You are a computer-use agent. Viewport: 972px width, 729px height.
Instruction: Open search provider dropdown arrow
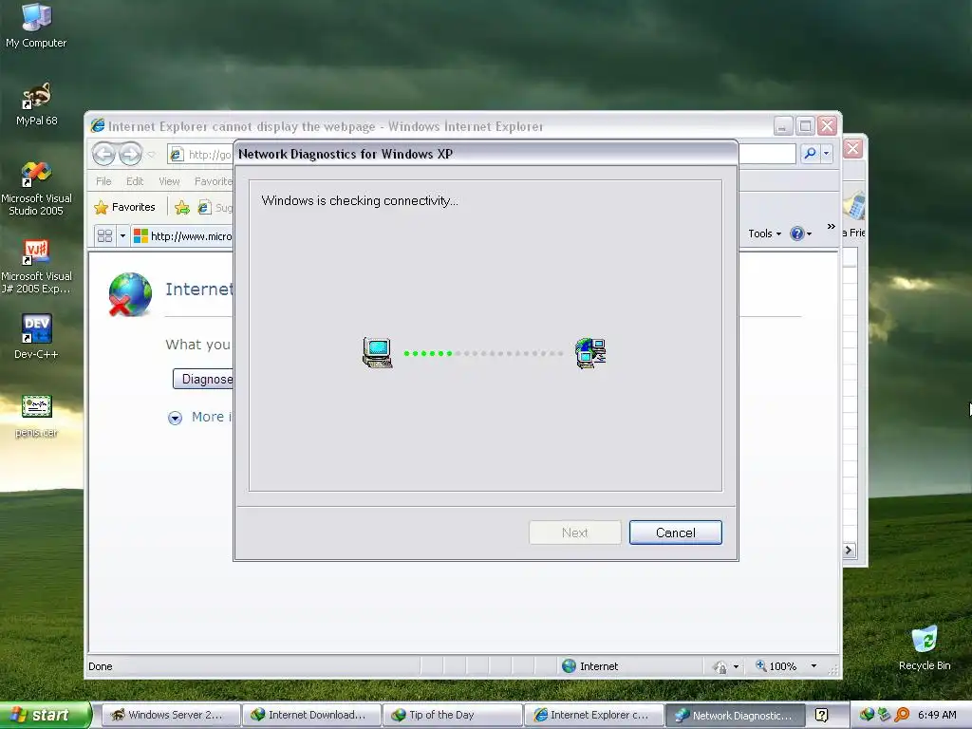[x=827, y=153]
